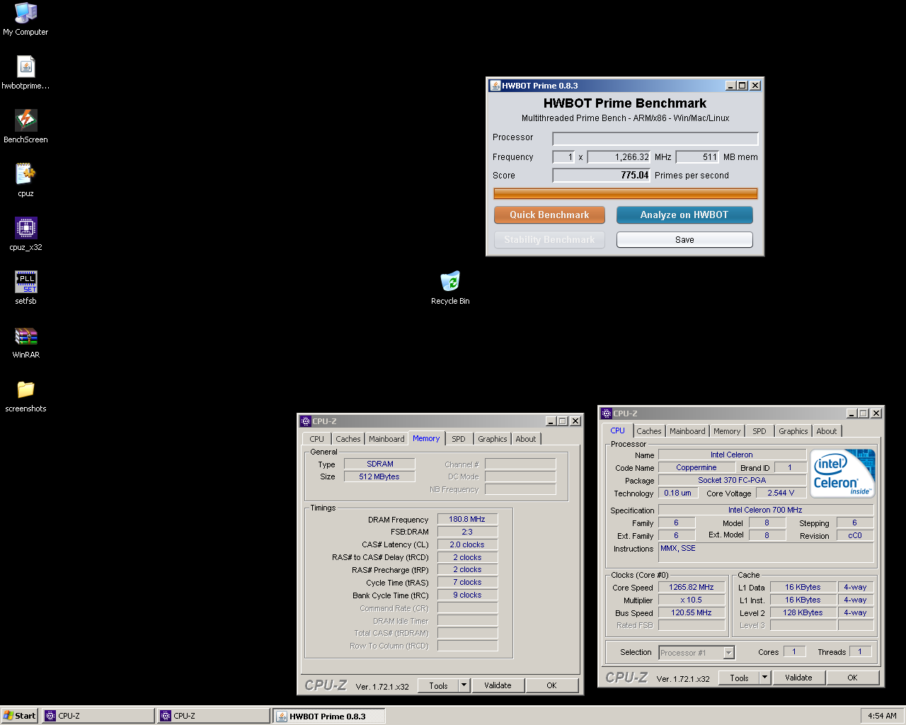The image size is (906, 725).
Task: Click the Processor text field in HWBOT Prime
Action: (655, 139)
